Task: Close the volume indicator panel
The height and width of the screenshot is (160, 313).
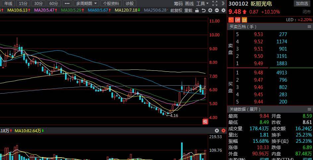Action: (217, 131)
